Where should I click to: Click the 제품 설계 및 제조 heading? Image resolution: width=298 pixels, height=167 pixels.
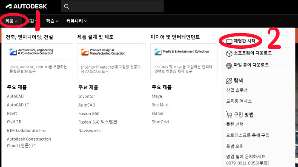[x=95, y=37]
